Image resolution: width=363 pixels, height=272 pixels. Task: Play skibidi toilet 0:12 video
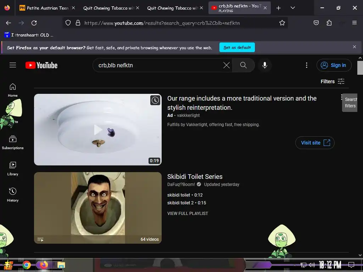[185, 195]
